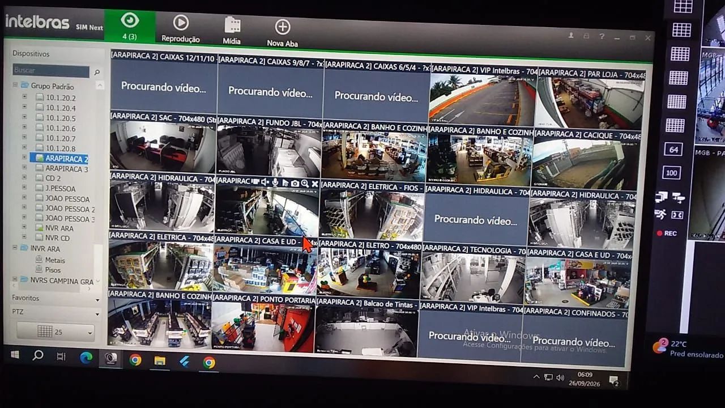
Task: Expand device 10.1.20.5 in tree
Action: point(24,117)
